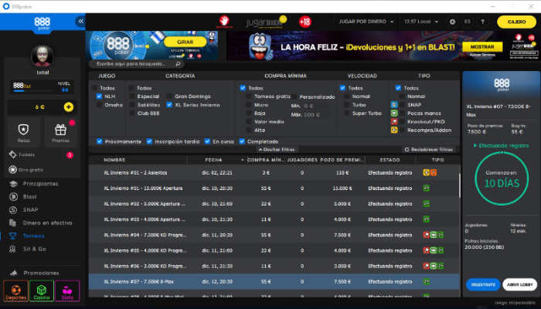Screen dimensions: 541x309
Task: Open the Casino shortcut icon
Action: (x=42, y=291)
